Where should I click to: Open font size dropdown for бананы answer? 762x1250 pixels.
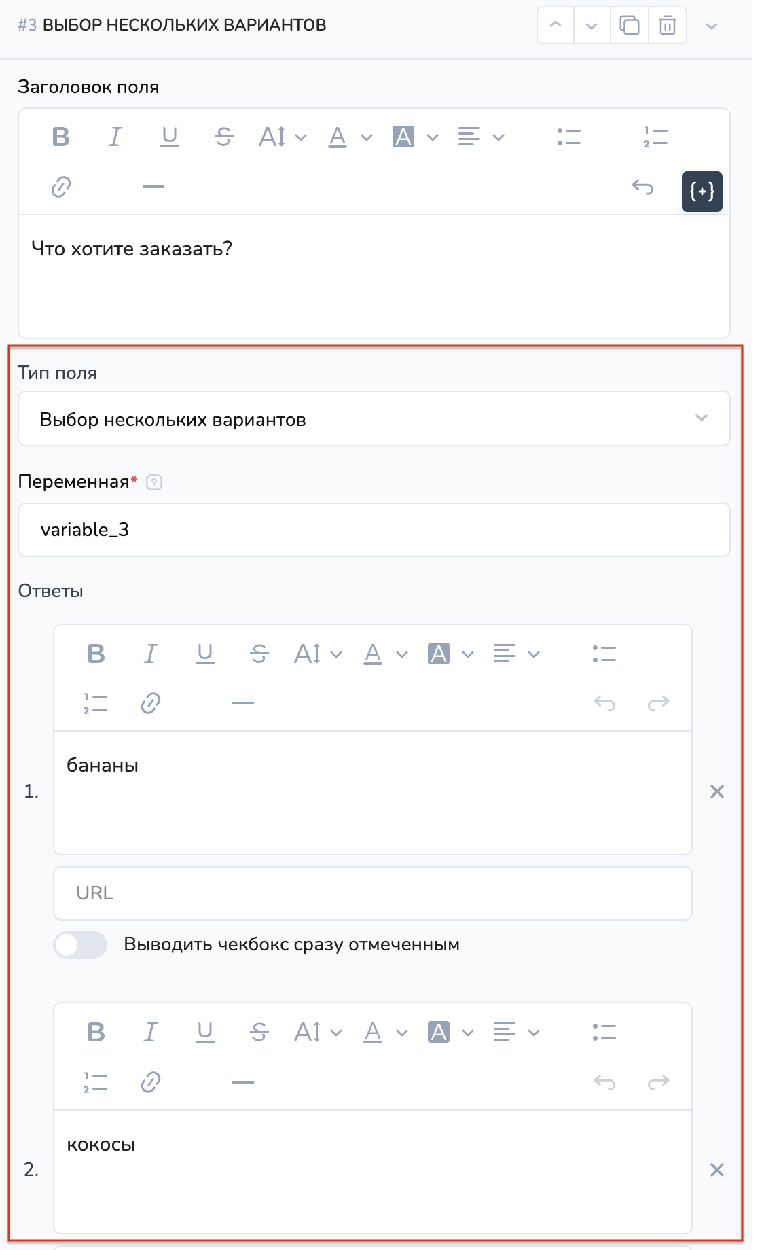(317, 654)
